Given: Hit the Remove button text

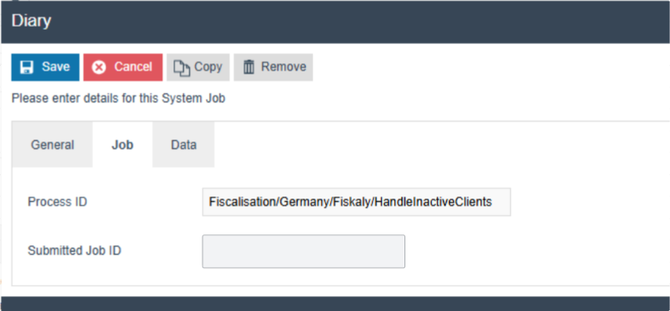Looking at the screenshot, I should coord(283,67).
